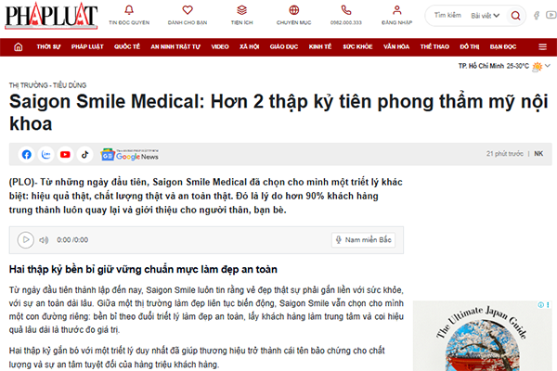Open Thời sự section

click(48, 47)
